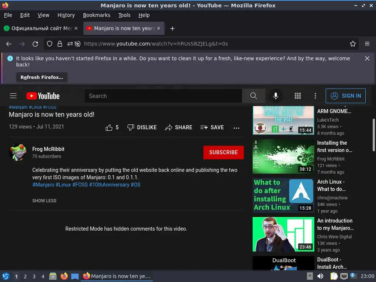Open DualBoot Install Arch video title
This screenshot has width=376, height=282.
point(332,263)
